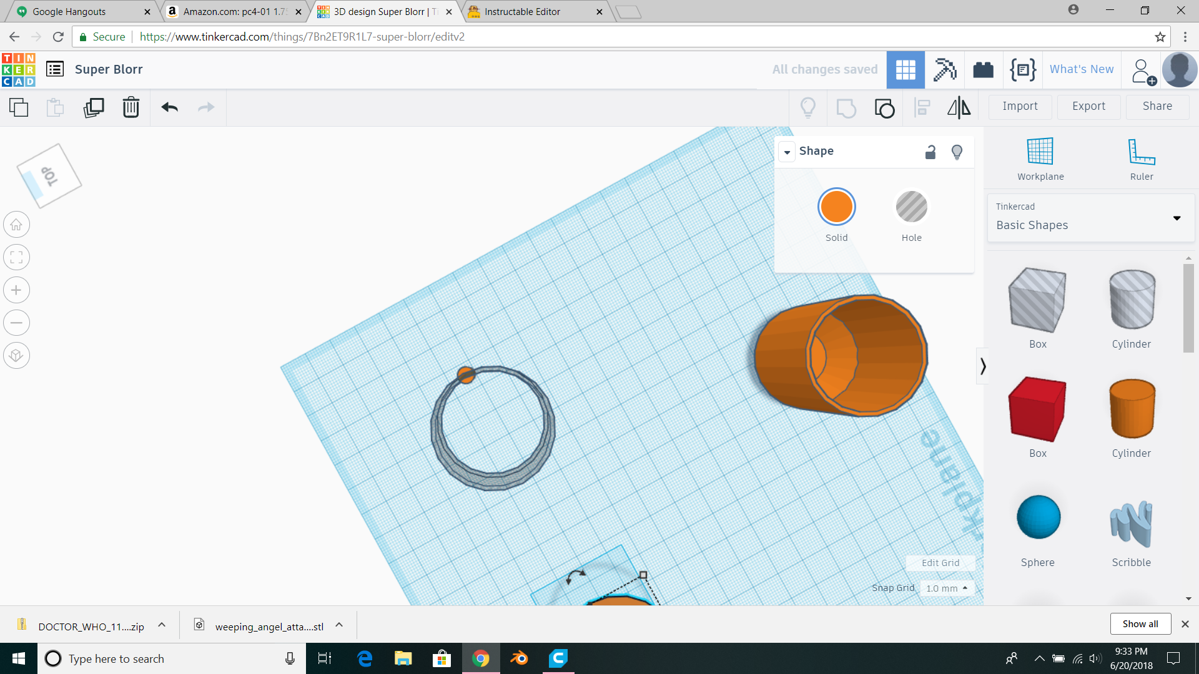Screen dimensions: 1199x674
Task: Zoom out with the minus button
Action: point(17,323)
